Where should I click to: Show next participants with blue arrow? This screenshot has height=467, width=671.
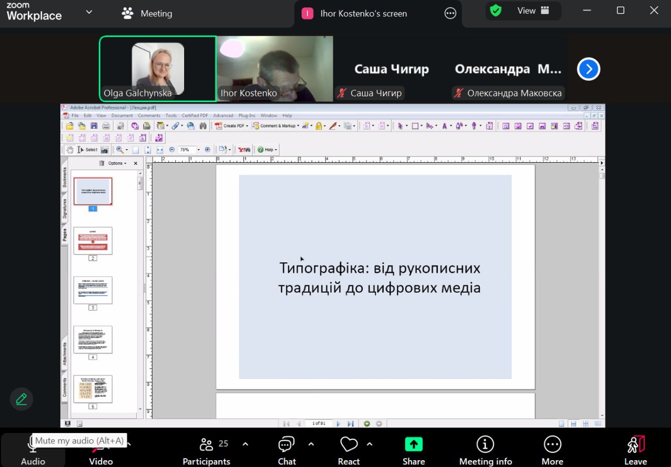pyautogui.click(x=588, y=69)
